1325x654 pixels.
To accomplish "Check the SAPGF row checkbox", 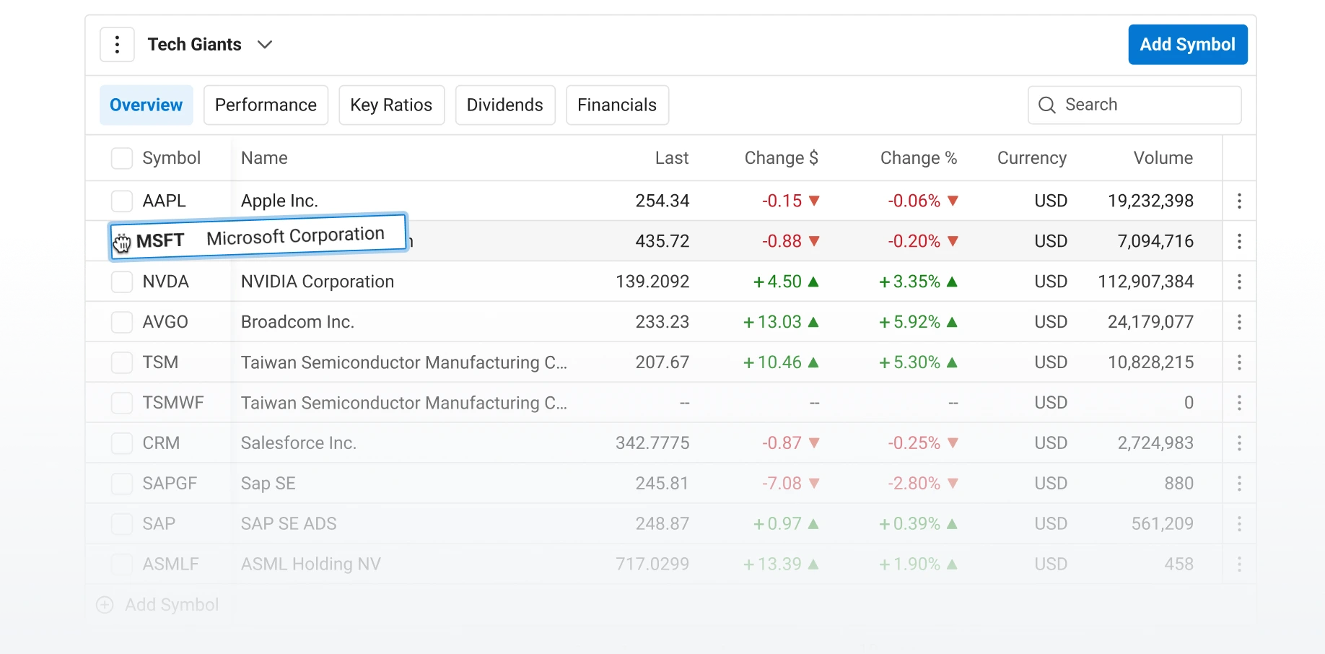I will [x=122, y=484].
